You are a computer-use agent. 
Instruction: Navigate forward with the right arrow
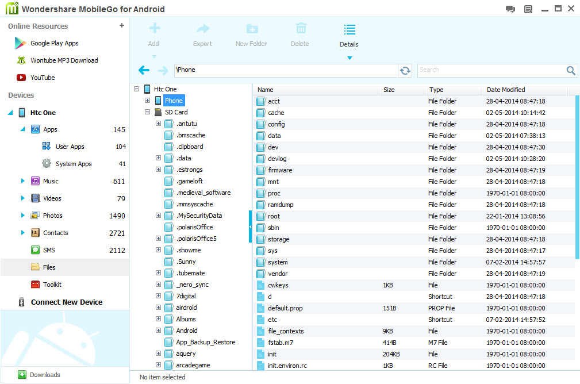point(163,70)
